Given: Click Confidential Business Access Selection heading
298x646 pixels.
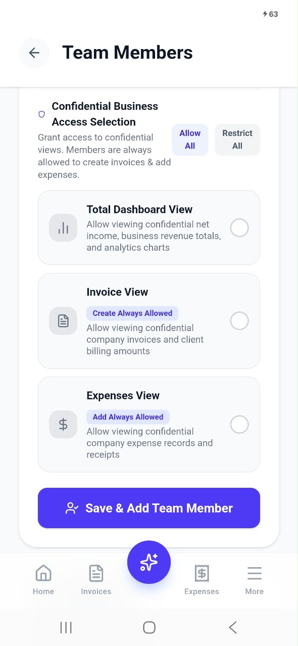Looking at the screenshot, I should click(x=105, y=114).
